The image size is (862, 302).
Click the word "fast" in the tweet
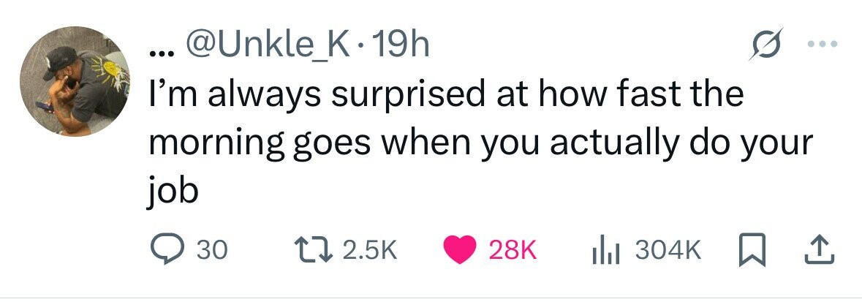point(643,96)
